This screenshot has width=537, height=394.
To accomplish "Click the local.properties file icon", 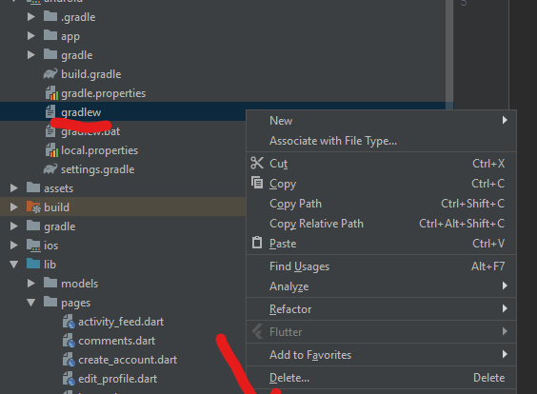I will click(x=51, y=150).
